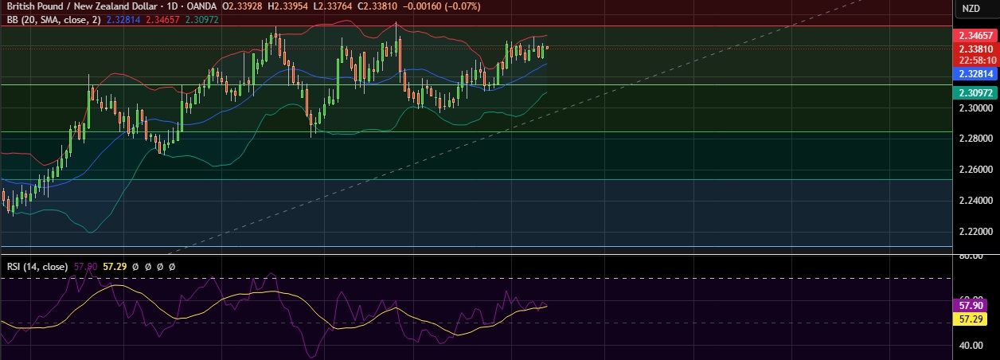Click the open price O2.33928 in legend
The image size is (1000, 360).
(243, 8)
